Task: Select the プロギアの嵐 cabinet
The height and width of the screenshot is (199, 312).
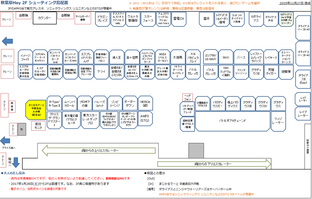Action: click(85, 103)
